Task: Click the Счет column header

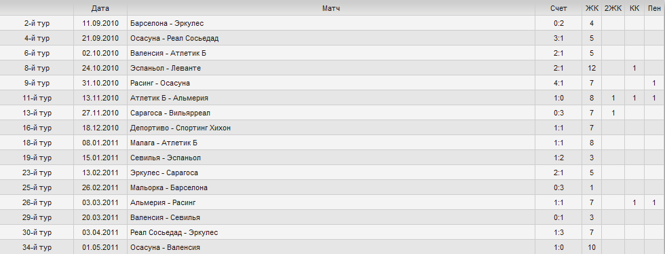Action: (558, 9)
